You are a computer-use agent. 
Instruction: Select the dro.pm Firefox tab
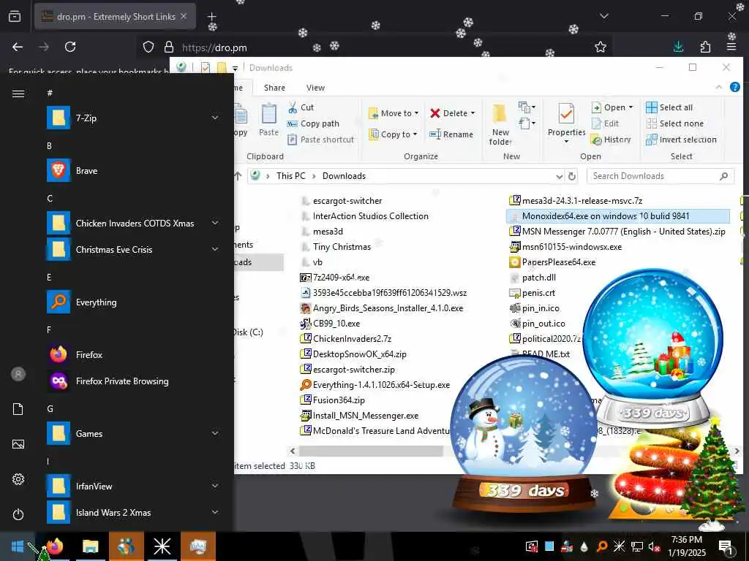tap(115, 17)
